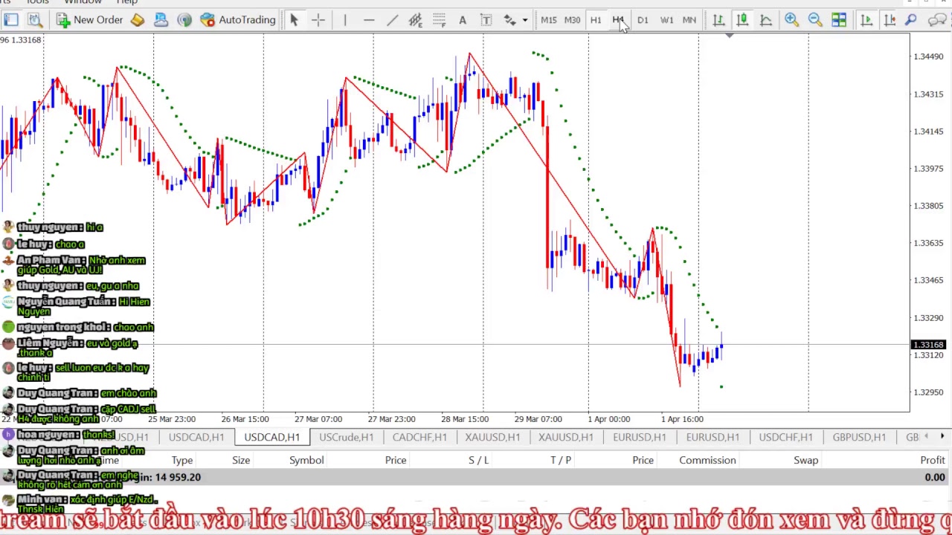The image size is (952, 535).
Task: Switch chart to H1 timeframe
Action: (x=596, y=20)
